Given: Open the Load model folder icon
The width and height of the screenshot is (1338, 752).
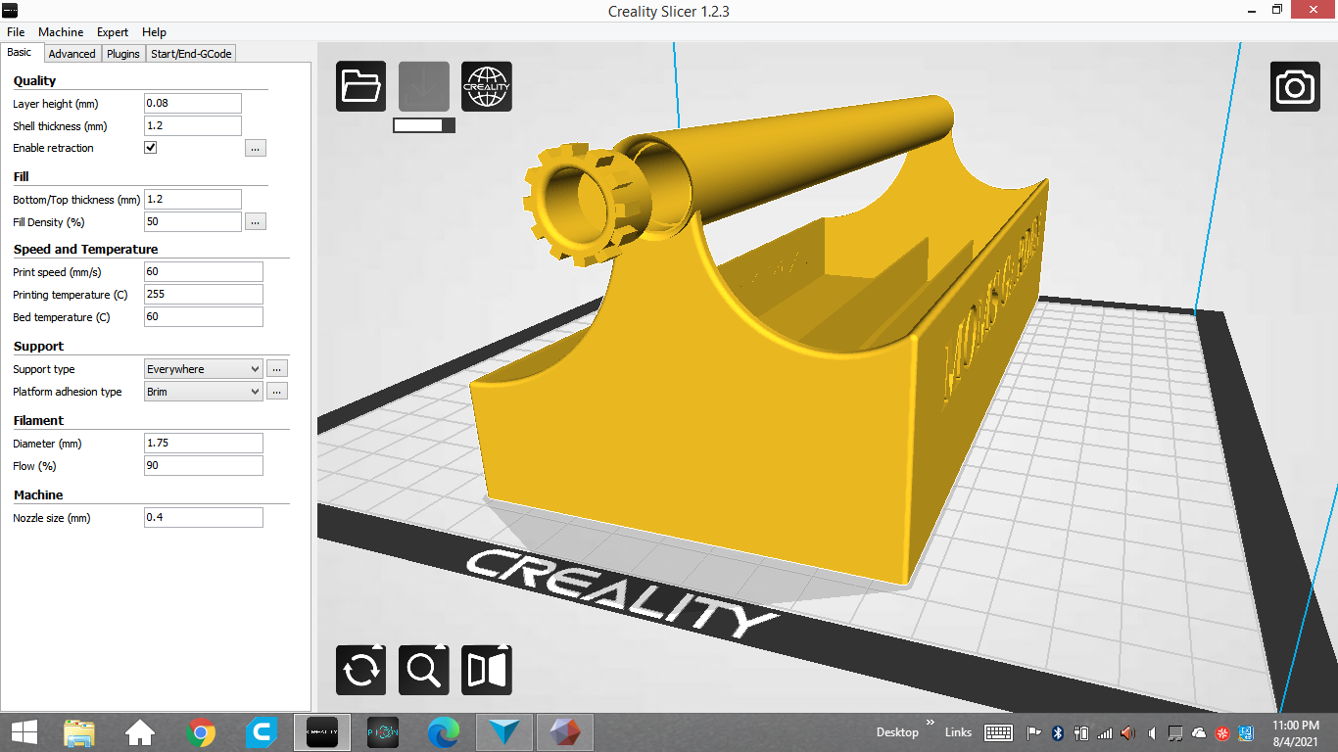Looking at the screenshot, I should [361, 86].
